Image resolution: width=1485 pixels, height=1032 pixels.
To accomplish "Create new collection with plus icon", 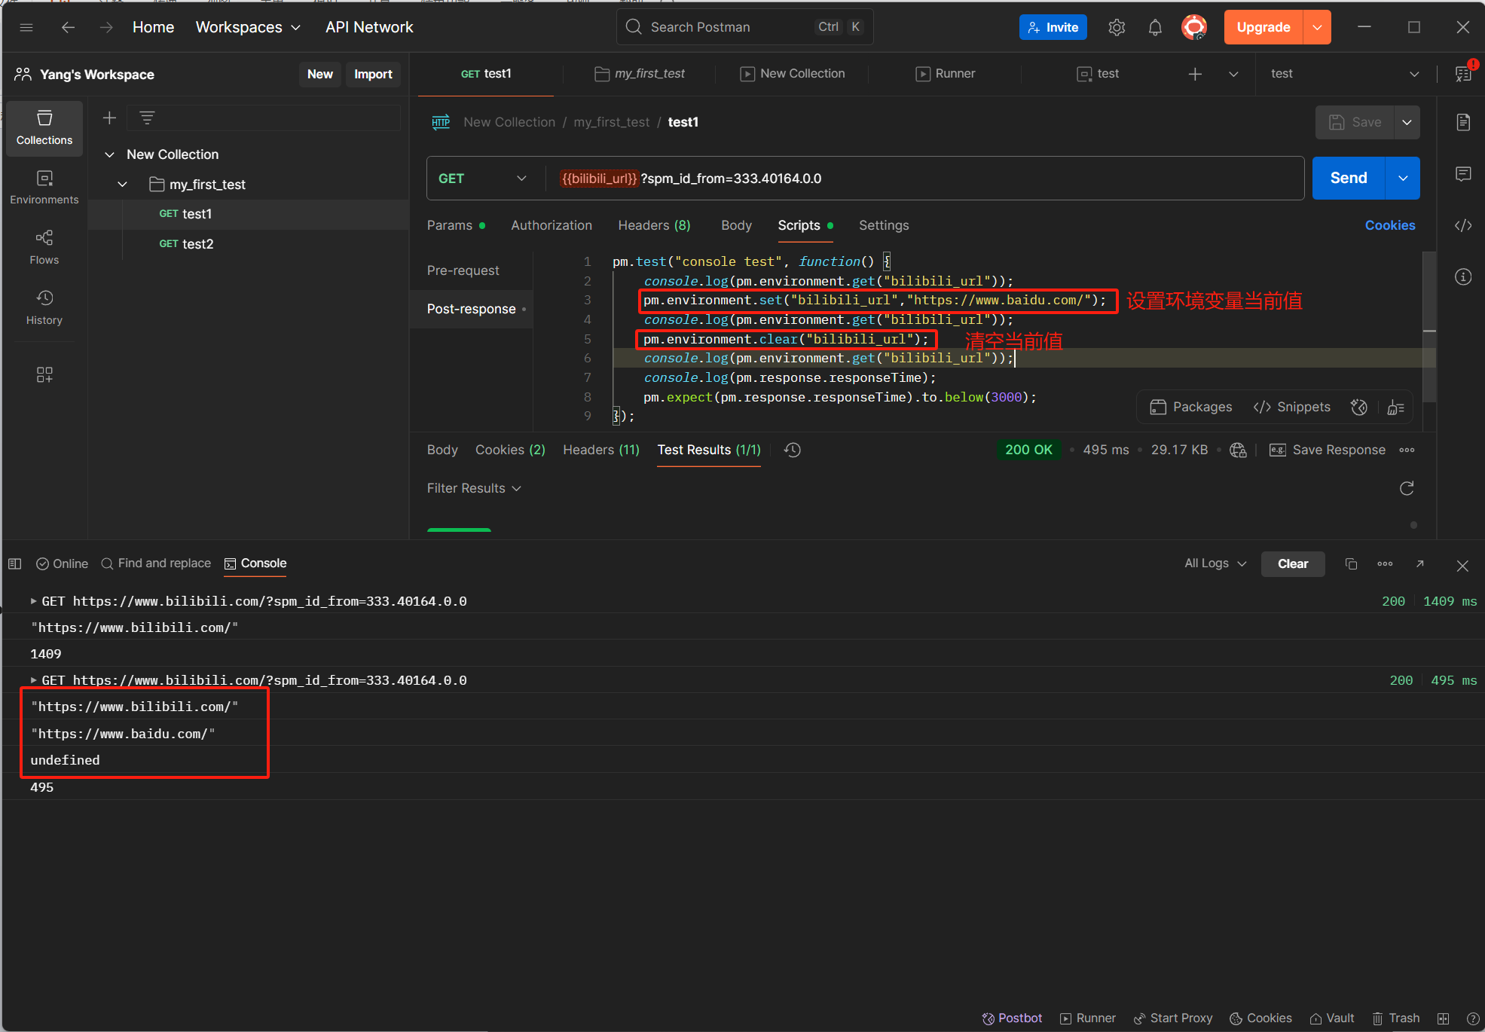I will click(x=109, y=118).
